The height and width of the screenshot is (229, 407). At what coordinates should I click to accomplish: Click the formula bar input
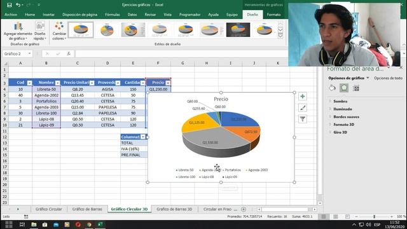[x=182, y=53]
